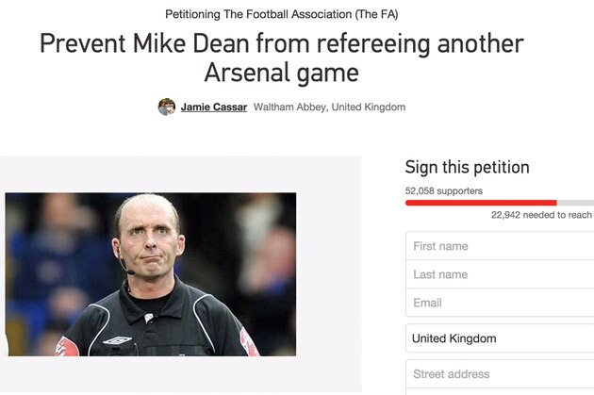This screenshot has height=395, width=594.
Task: Click Jamie Cassar's profile avatar
Action: (167, 107)
